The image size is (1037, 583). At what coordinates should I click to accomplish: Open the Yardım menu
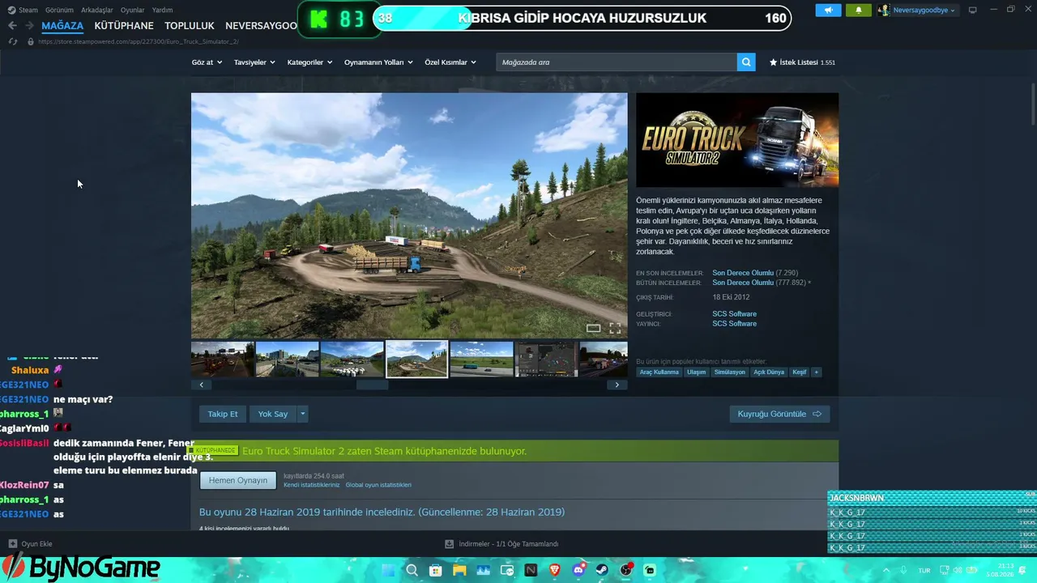pos(162,11)
